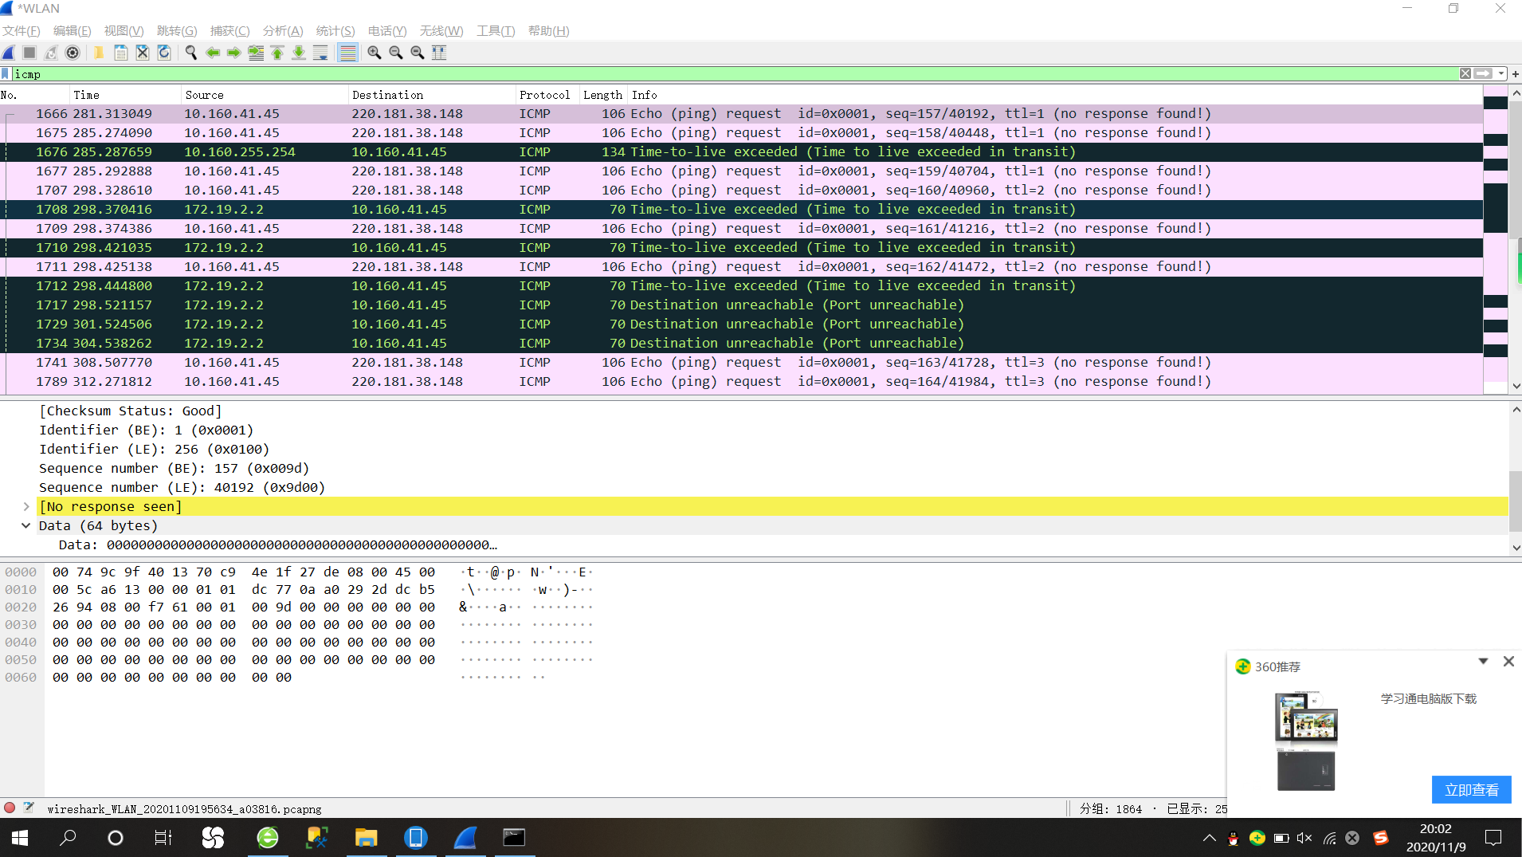Image resolution: width=1522 pixels, height=857 pixels.
Task: Zoom out on packet text
Action: tap(396, 53)
